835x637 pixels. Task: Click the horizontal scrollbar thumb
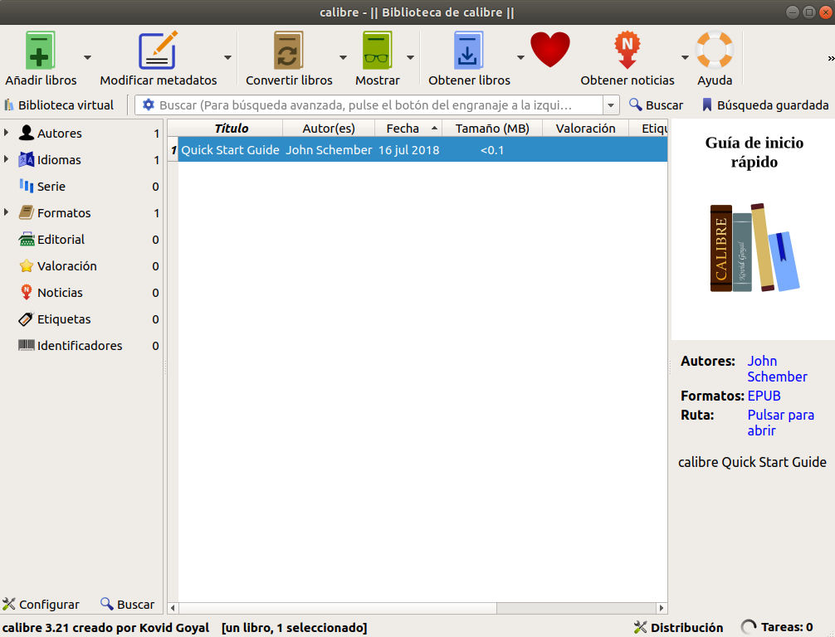click(337, 608)
